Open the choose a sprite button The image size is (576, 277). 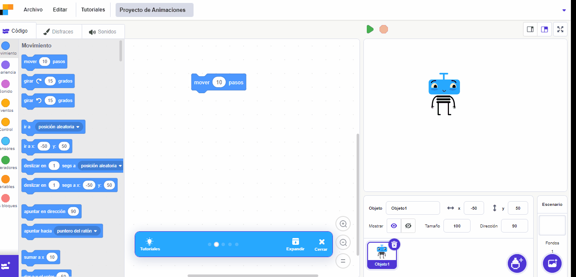pyautogui.click(x=517, y=263)
